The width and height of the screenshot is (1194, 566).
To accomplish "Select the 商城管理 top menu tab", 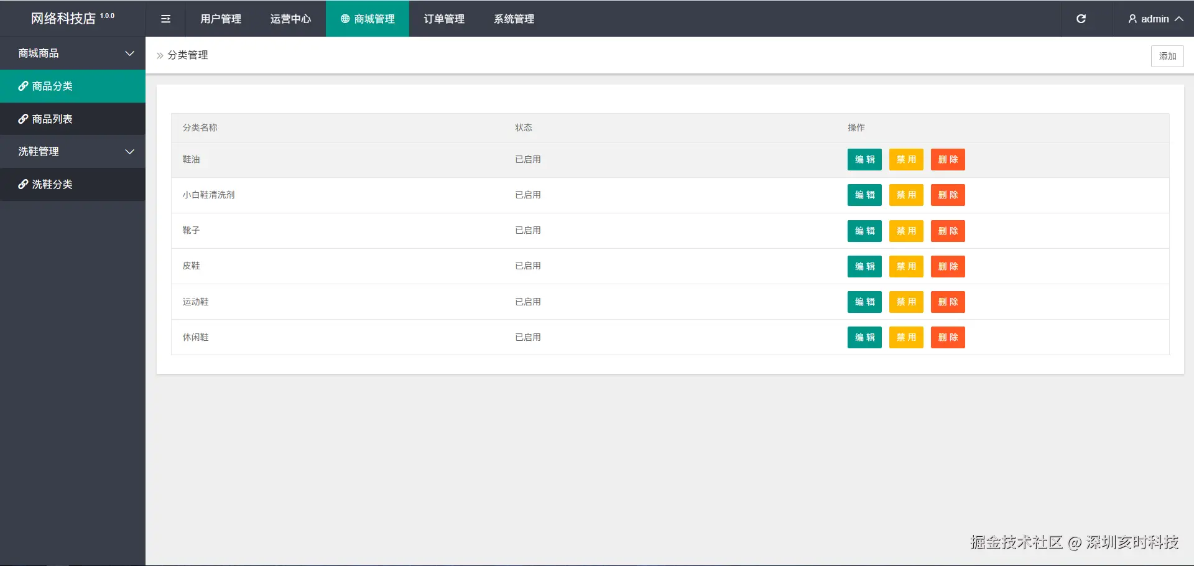I will (368, 19).
